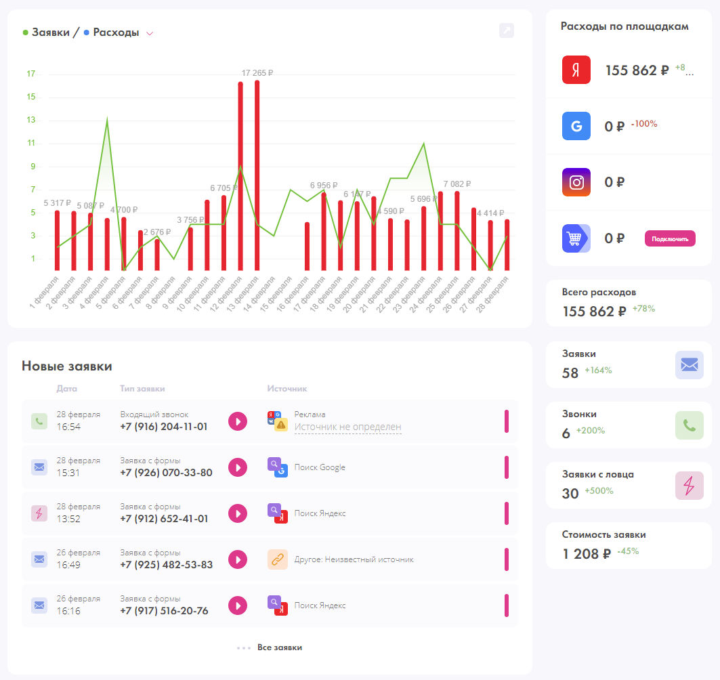Play recording for +7 (925) 482-53-83
720x680 pixels.
238,559
